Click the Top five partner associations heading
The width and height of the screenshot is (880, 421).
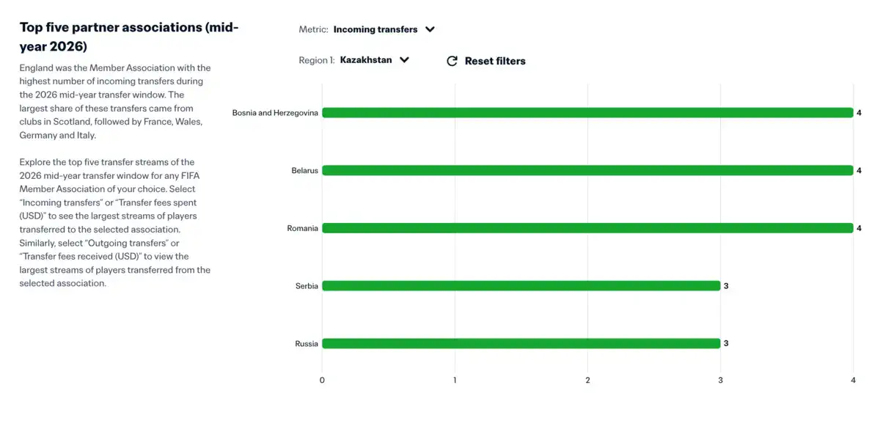click(x=129, y=37)
